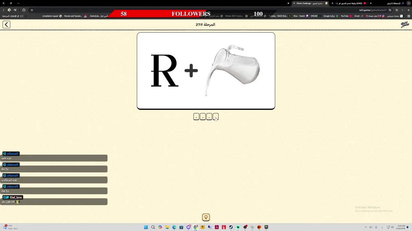The height and width of the screenshot is (231, 412).
Task: Open the Windows Start menu
Action: pos(146,227)
